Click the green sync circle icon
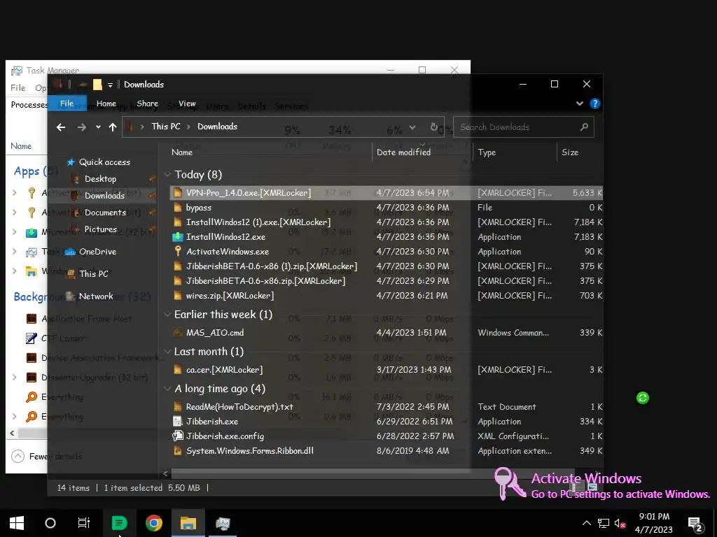The image size is (717, 537). [643, 398]
